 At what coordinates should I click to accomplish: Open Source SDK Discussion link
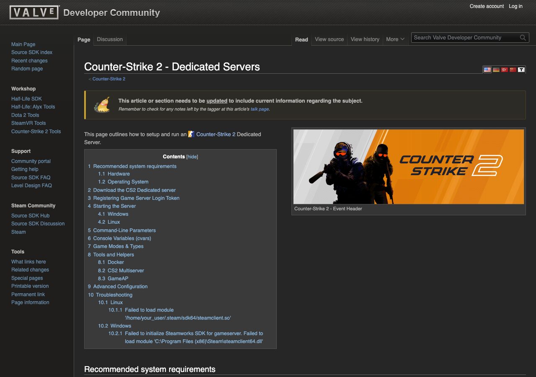[x=38, y=224]
